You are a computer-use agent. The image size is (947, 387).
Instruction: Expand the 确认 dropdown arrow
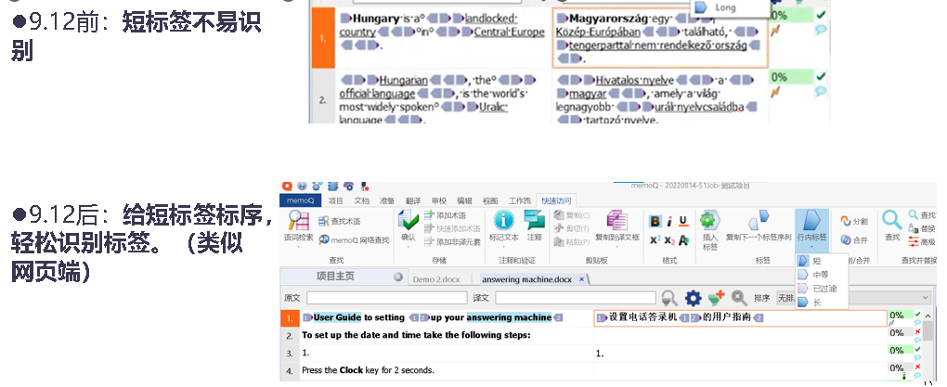[x=409, y=246]
